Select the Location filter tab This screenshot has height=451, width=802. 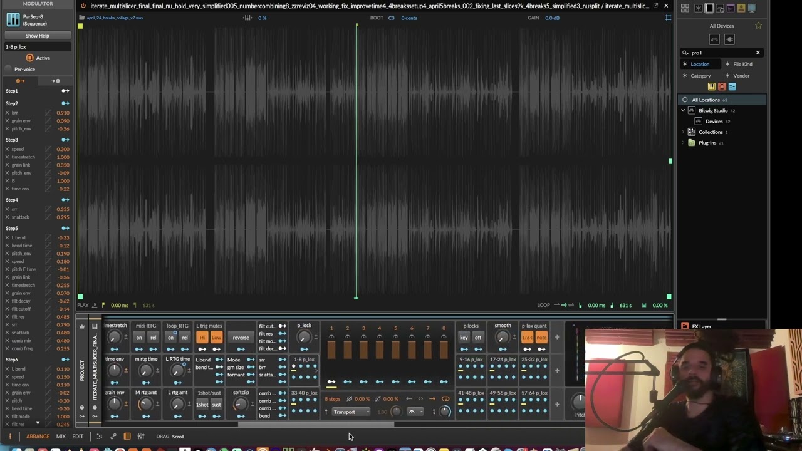700,64
